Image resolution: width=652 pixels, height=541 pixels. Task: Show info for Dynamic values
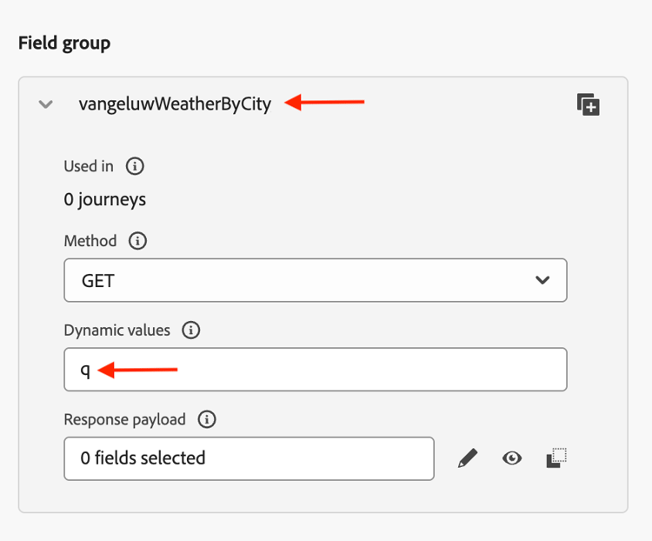(x=190, y=331)
